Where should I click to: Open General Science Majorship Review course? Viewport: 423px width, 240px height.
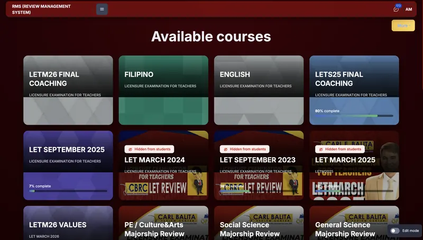click(345, 229)
